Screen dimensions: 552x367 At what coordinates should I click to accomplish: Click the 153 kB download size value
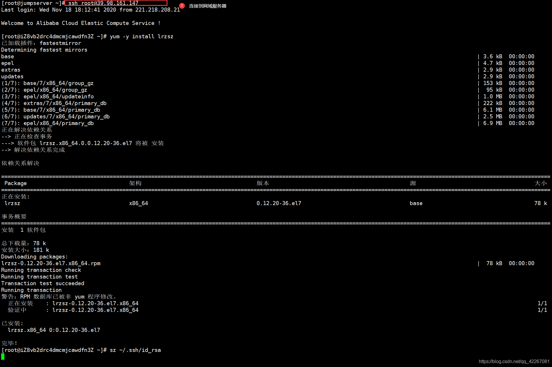pyautogui.click(x=493, y=83)
